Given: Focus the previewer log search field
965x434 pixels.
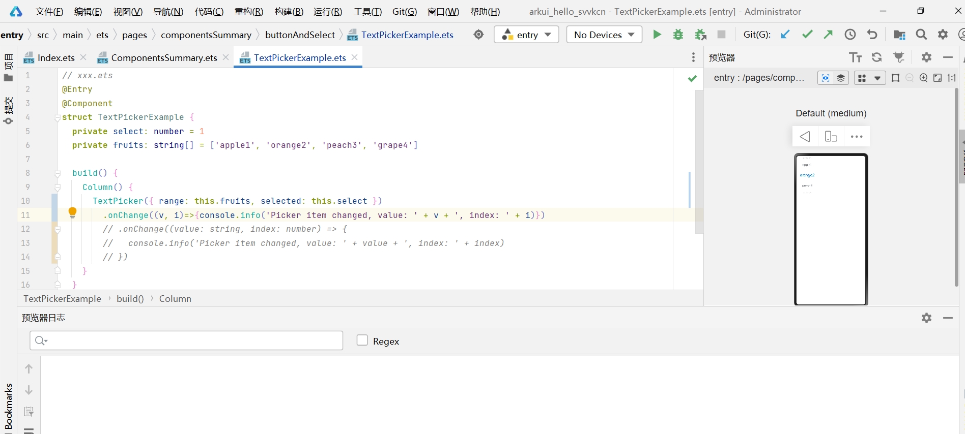Looking at the screenshot, I should coord(186,340).
